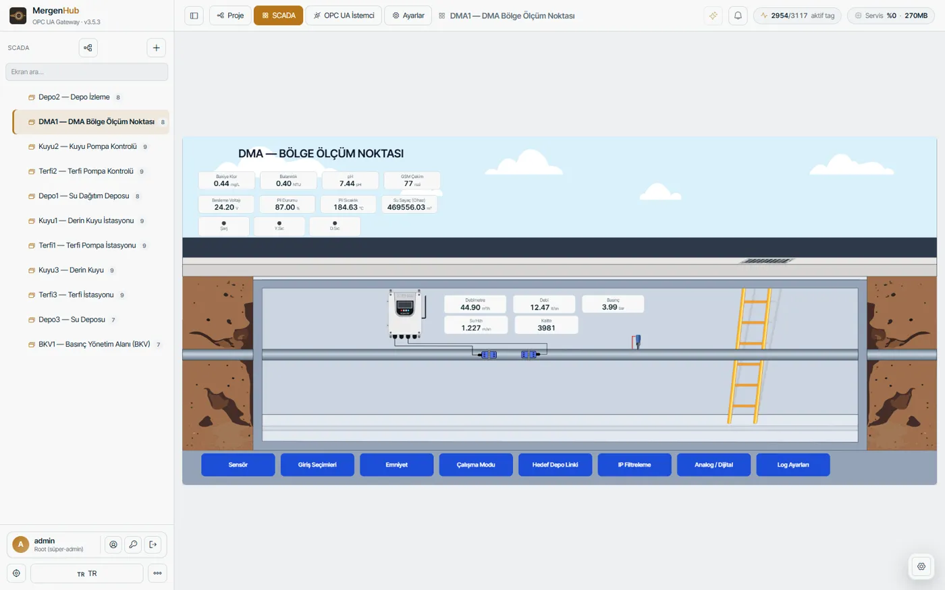The image size is (945, 590).
Task: Click the Bakiye Klor 0.44 reading
Action: pos(226,180)
